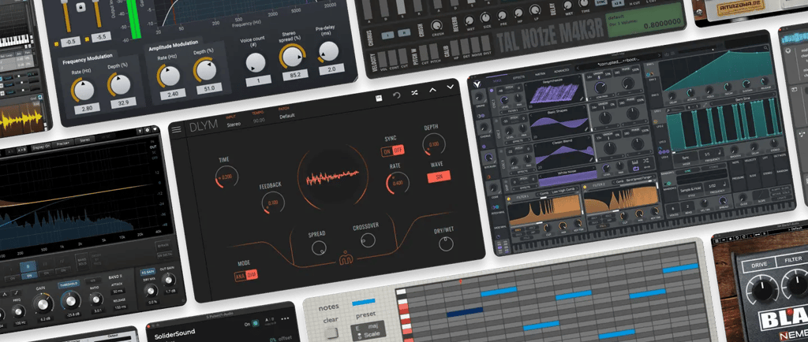Click the DLYM waveform display
The image size is (808, 342).
tap(332, 178)
